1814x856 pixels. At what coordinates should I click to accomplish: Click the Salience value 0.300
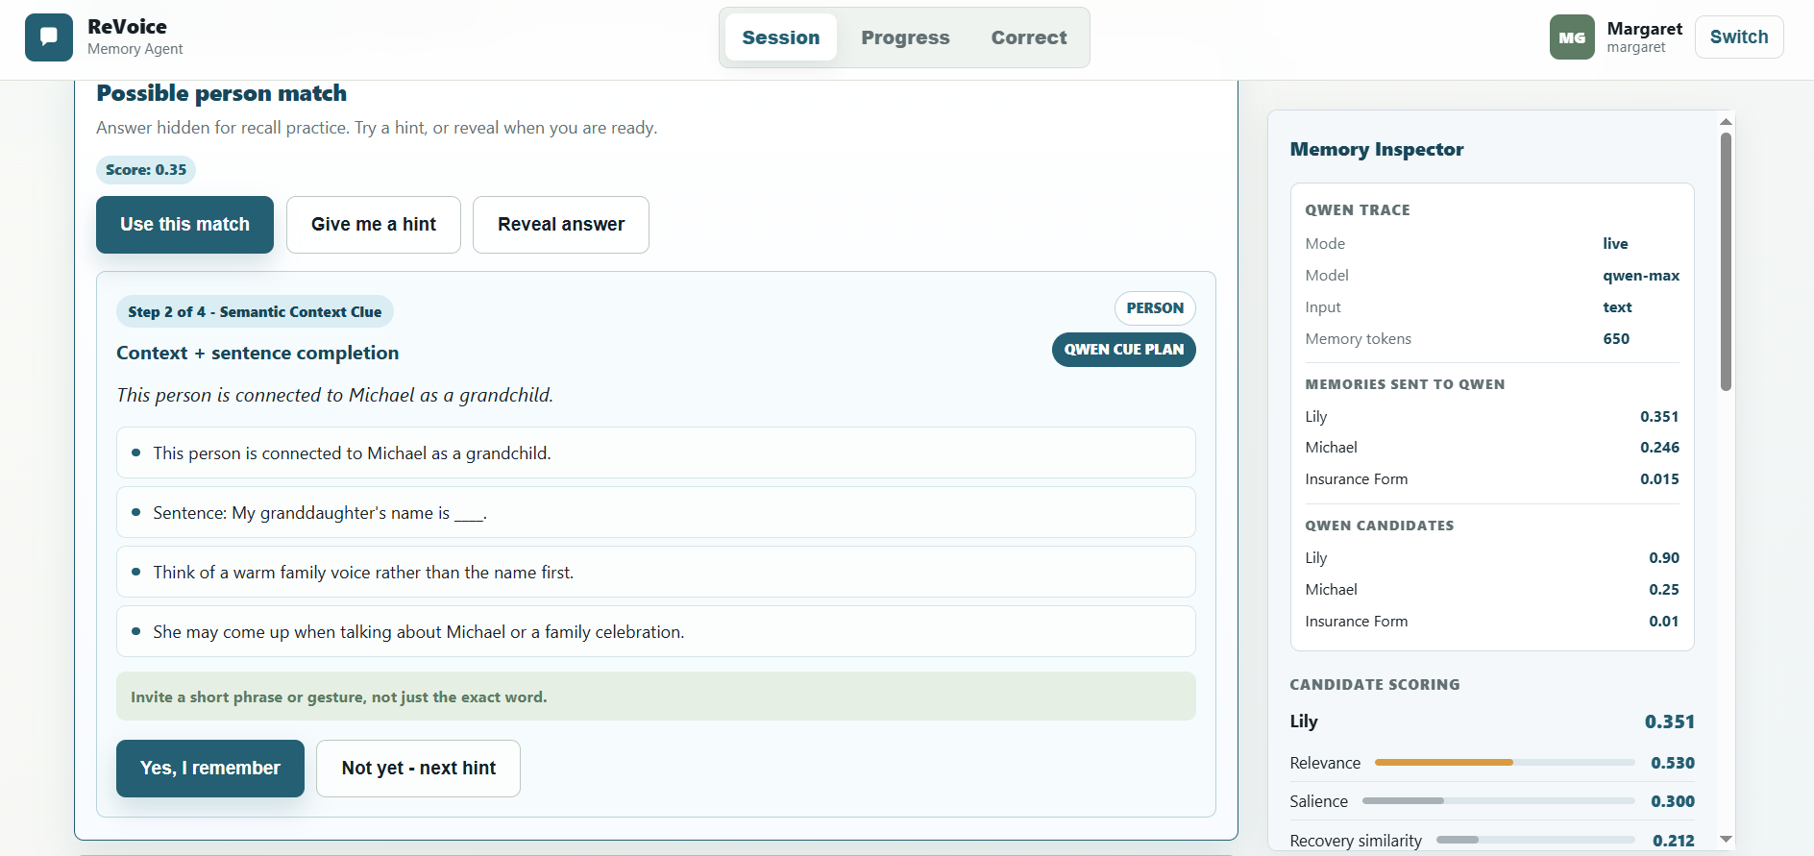[1673, 801]
